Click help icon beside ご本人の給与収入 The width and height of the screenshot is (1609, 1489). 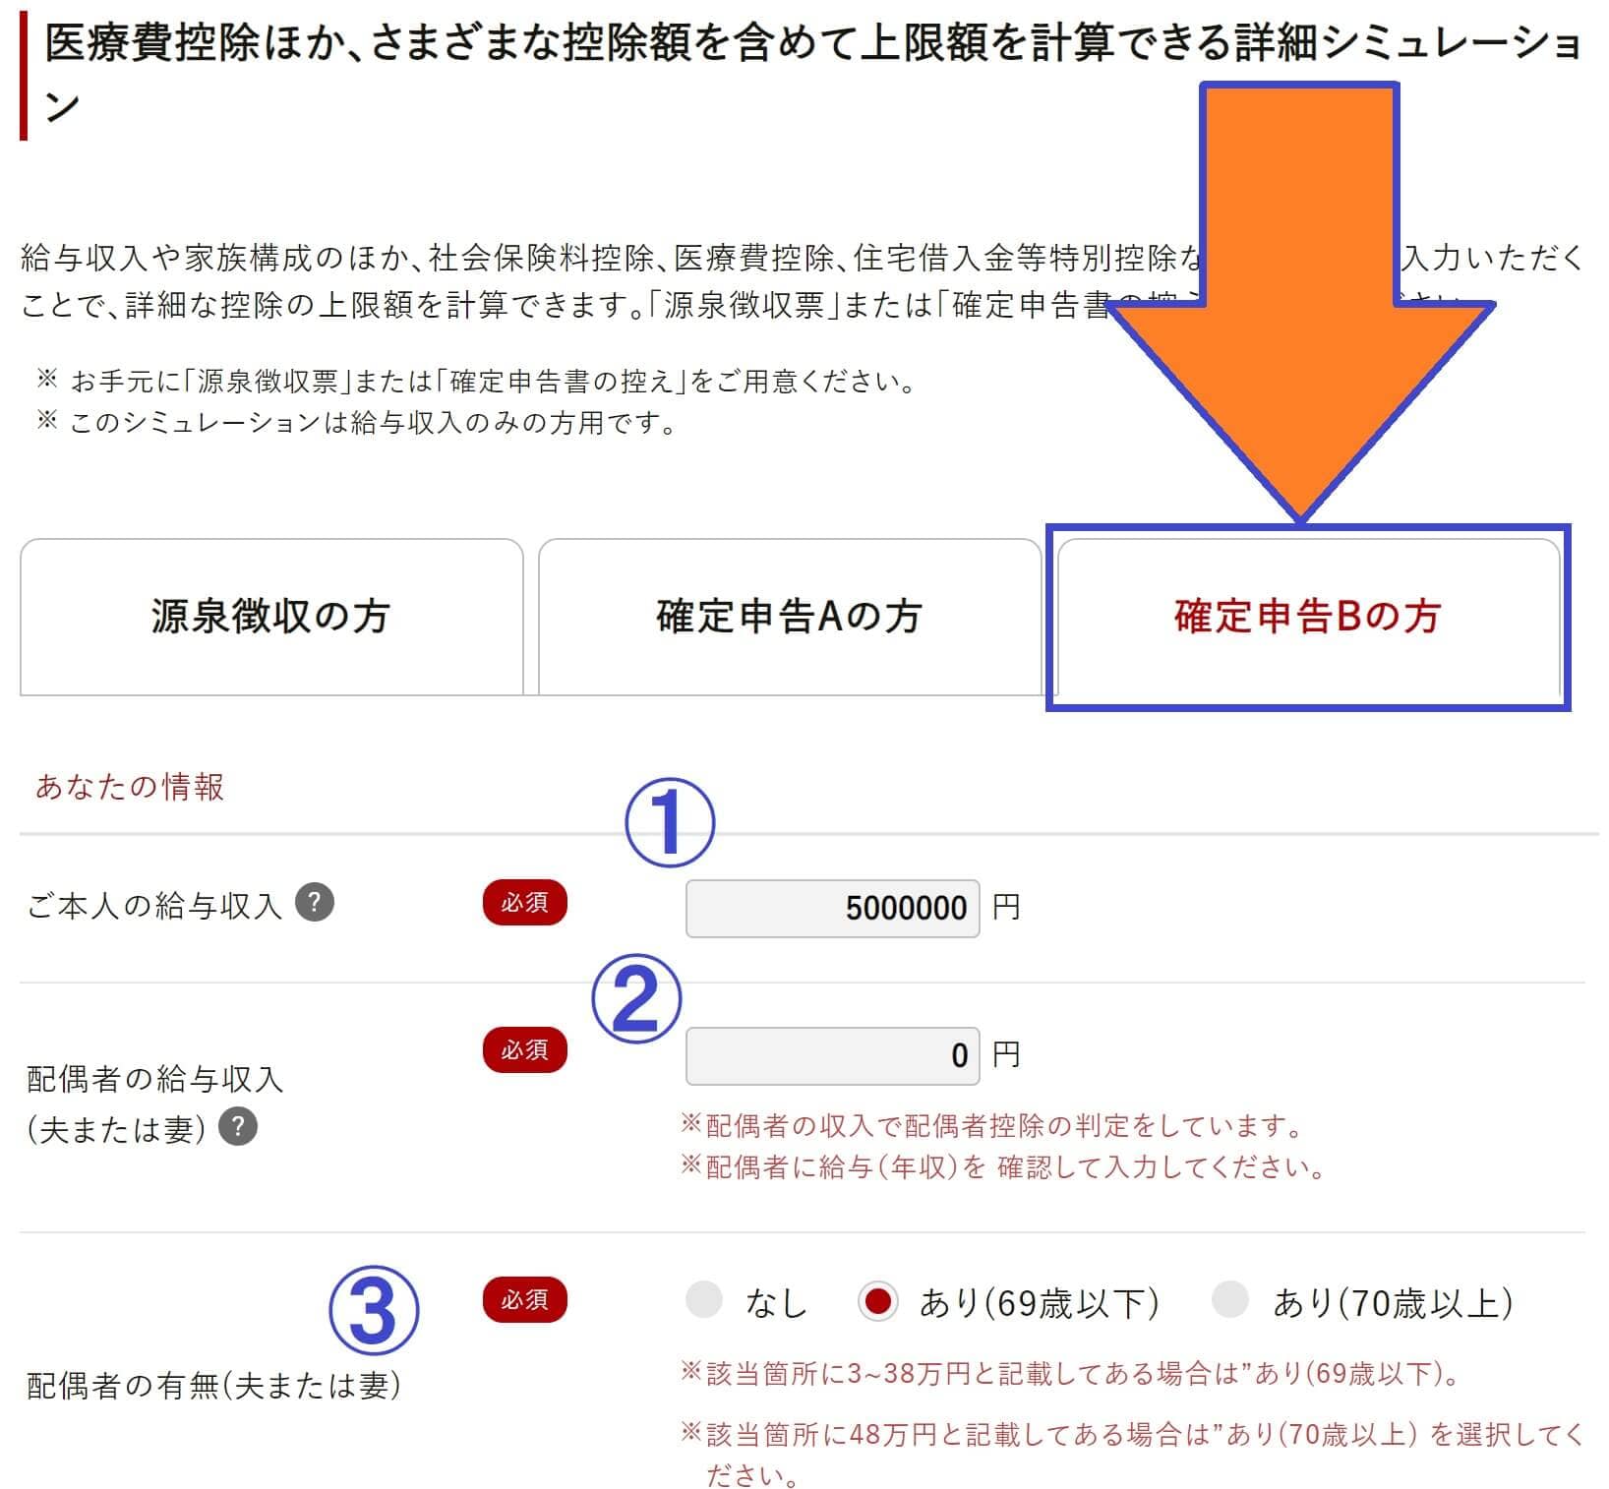click(315, 901)
